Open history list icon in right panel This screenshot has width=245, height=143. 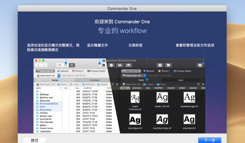[x=198, y=84]
